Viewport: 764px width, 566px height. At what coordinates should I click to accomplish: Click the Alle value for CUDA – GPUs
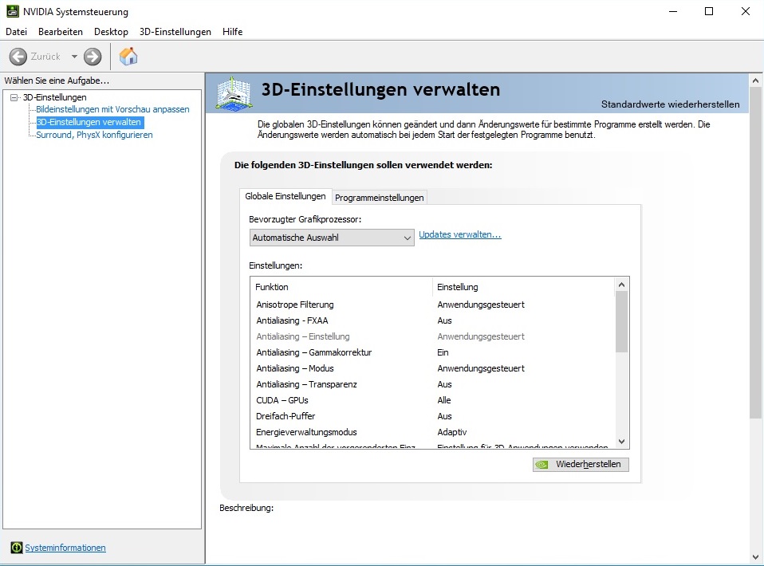444,400
